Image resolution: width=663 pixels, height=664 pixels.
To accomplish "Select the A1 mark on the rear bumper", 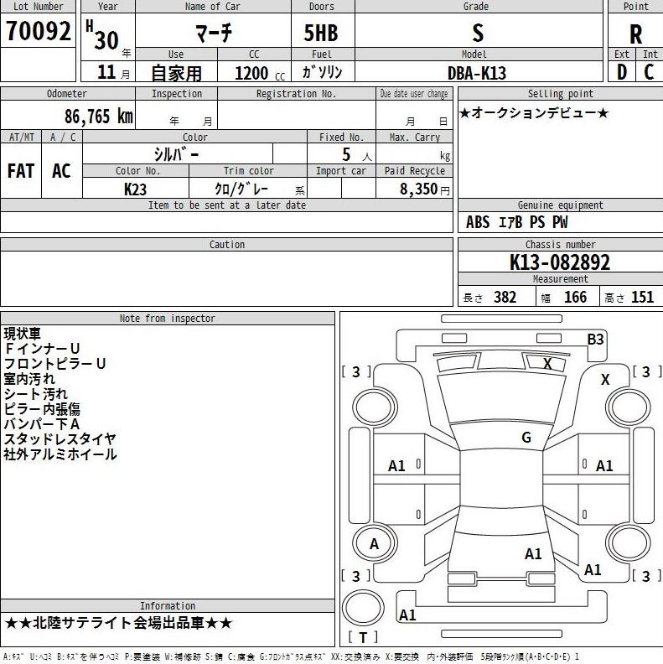I will pos(407,615).
